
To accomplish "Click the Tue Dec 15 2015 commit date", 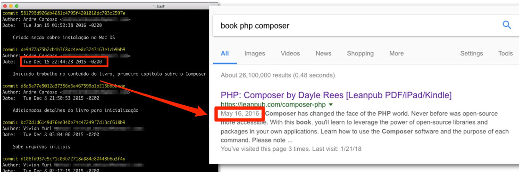I will pos(63,62).
